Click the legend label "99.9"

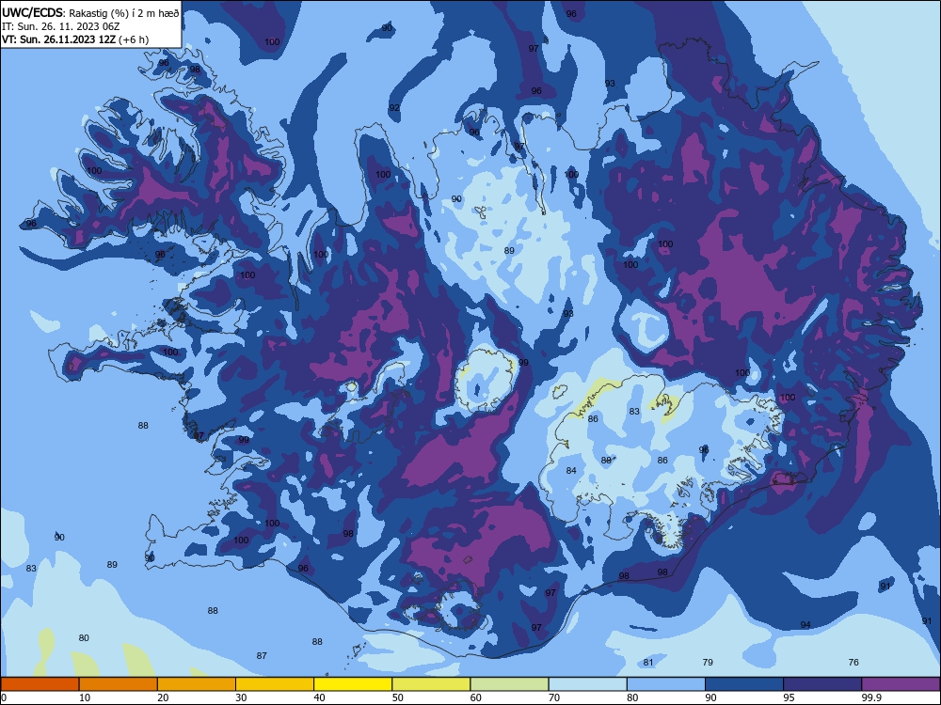click(871, 697)
